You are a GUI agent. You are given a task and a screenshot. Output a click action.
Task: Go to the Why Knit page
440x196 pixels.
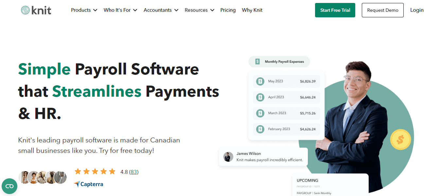coord(252,10)
